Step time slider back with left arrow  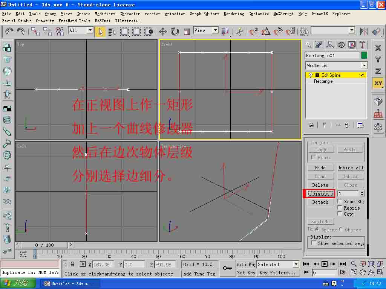(18, 245)
